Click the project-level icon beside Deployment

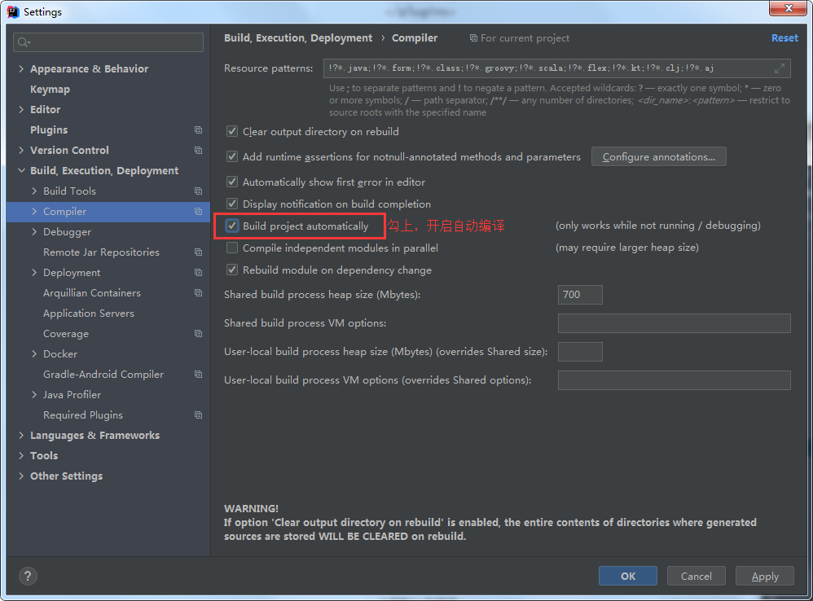pyautogui.click(x=198, y=273)
